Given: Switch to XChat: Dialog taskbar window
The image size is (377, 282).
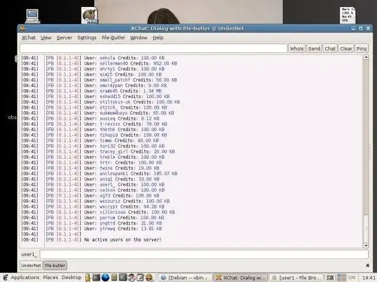Looking at the screenshot, I should click(240, 278).
